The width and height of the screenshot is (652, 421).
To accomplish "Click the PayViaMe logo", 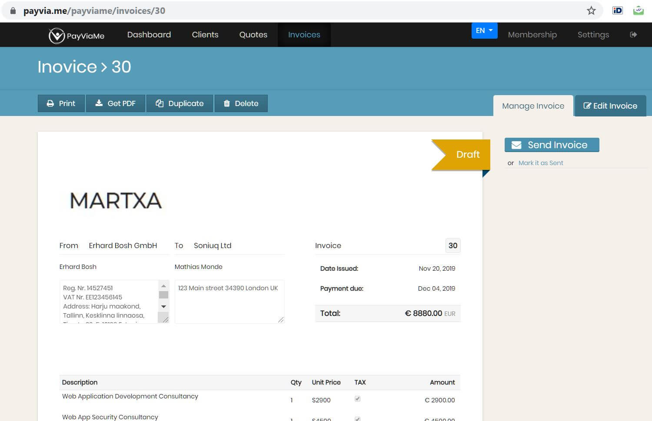I will click(x=77, y=36).
